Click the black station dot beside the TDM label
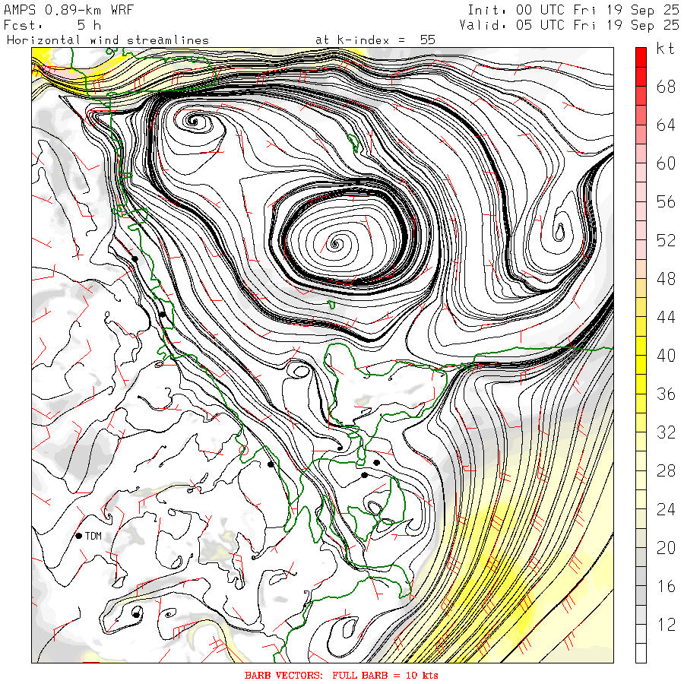 click(x=78, y=536)
